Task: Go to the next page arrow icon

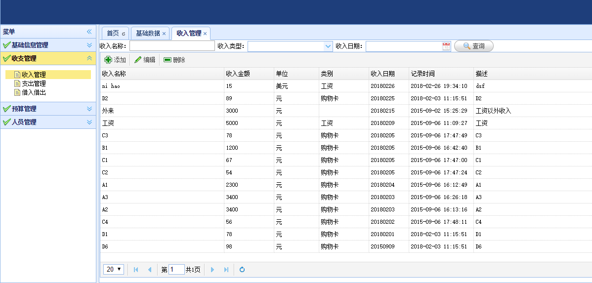Action: (x=212, y=270)
